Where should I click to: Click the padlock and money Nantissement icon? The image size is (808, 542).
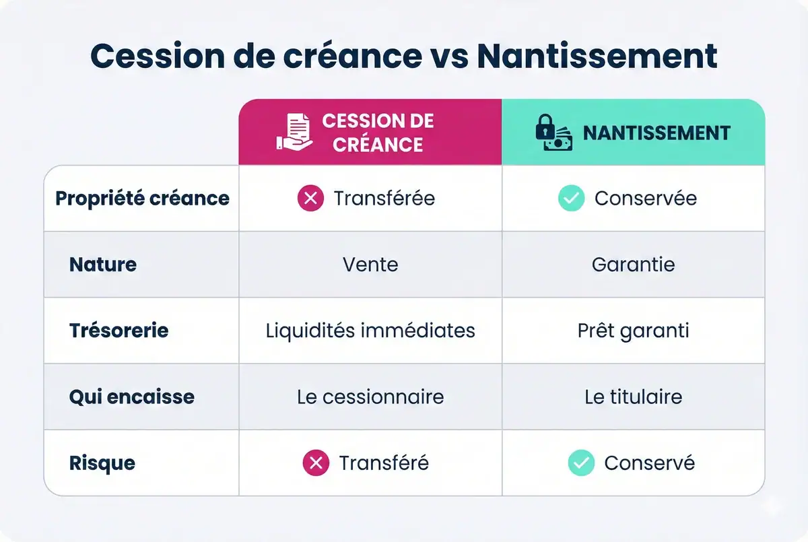coord(553,132)
